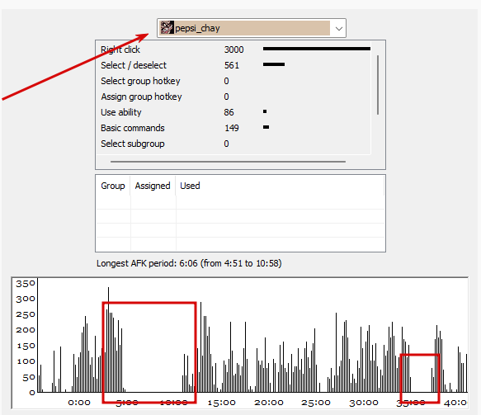Click the dropdown chevron arrow
Screen dimensions: 481x415
coord(338,29)
